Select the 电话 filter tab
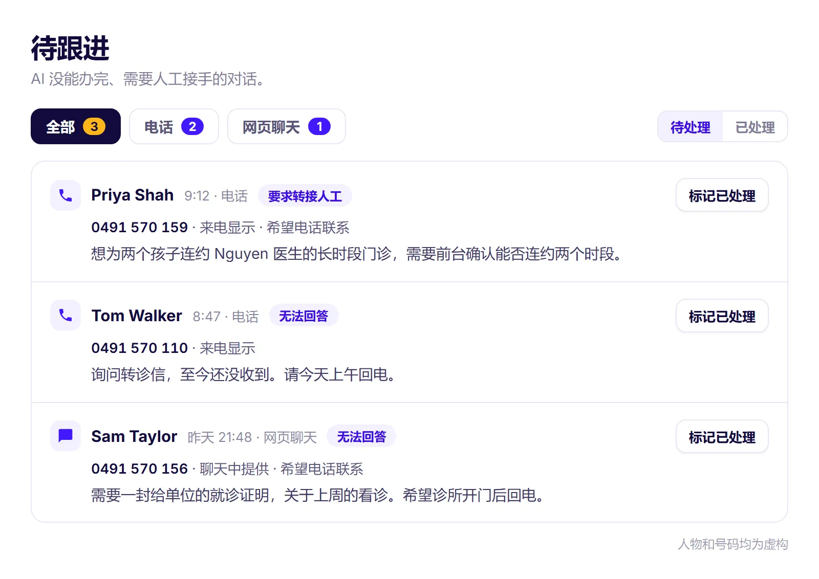The height and width of the screenshot is (579, 819). point(174,126)
